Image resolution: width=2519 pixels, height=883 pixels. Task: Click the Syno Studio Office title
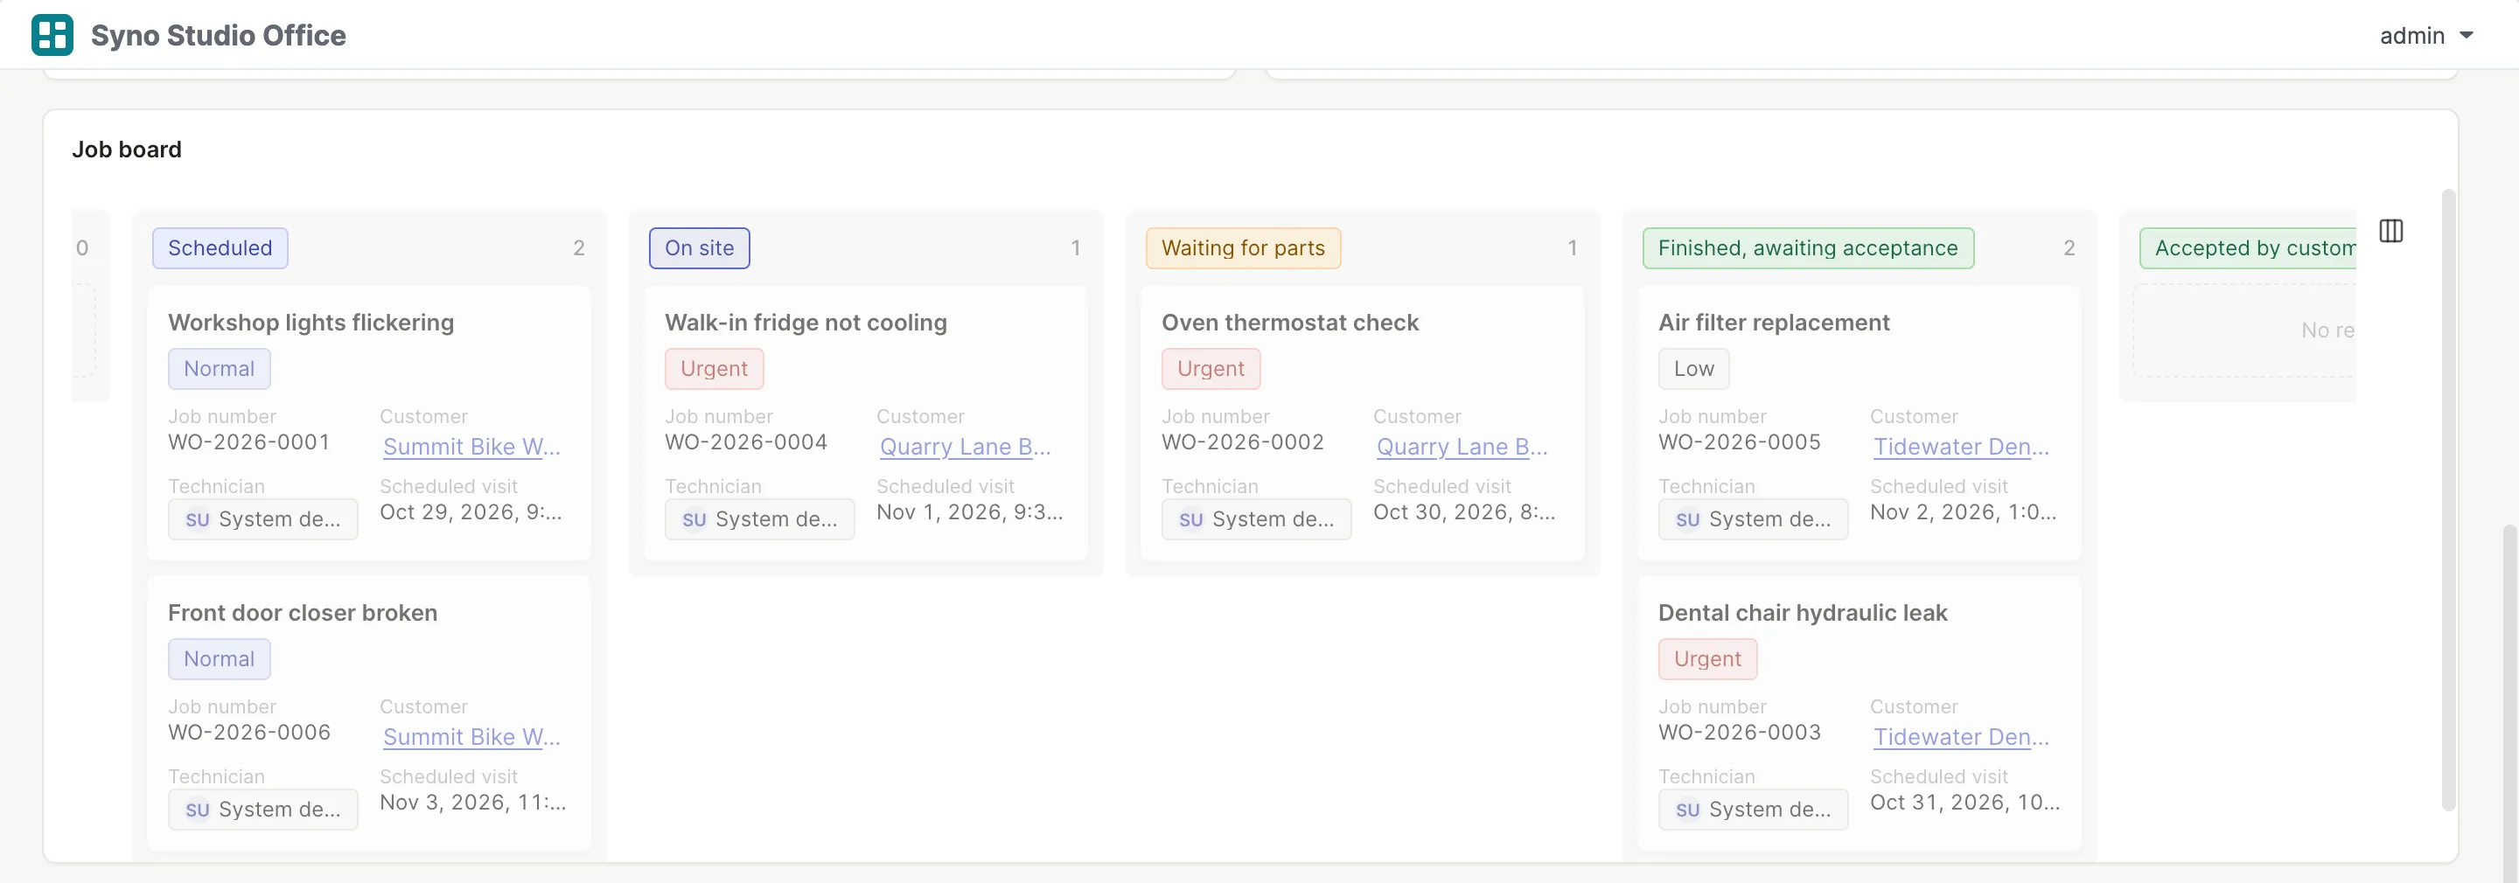(x=218, y=36)
